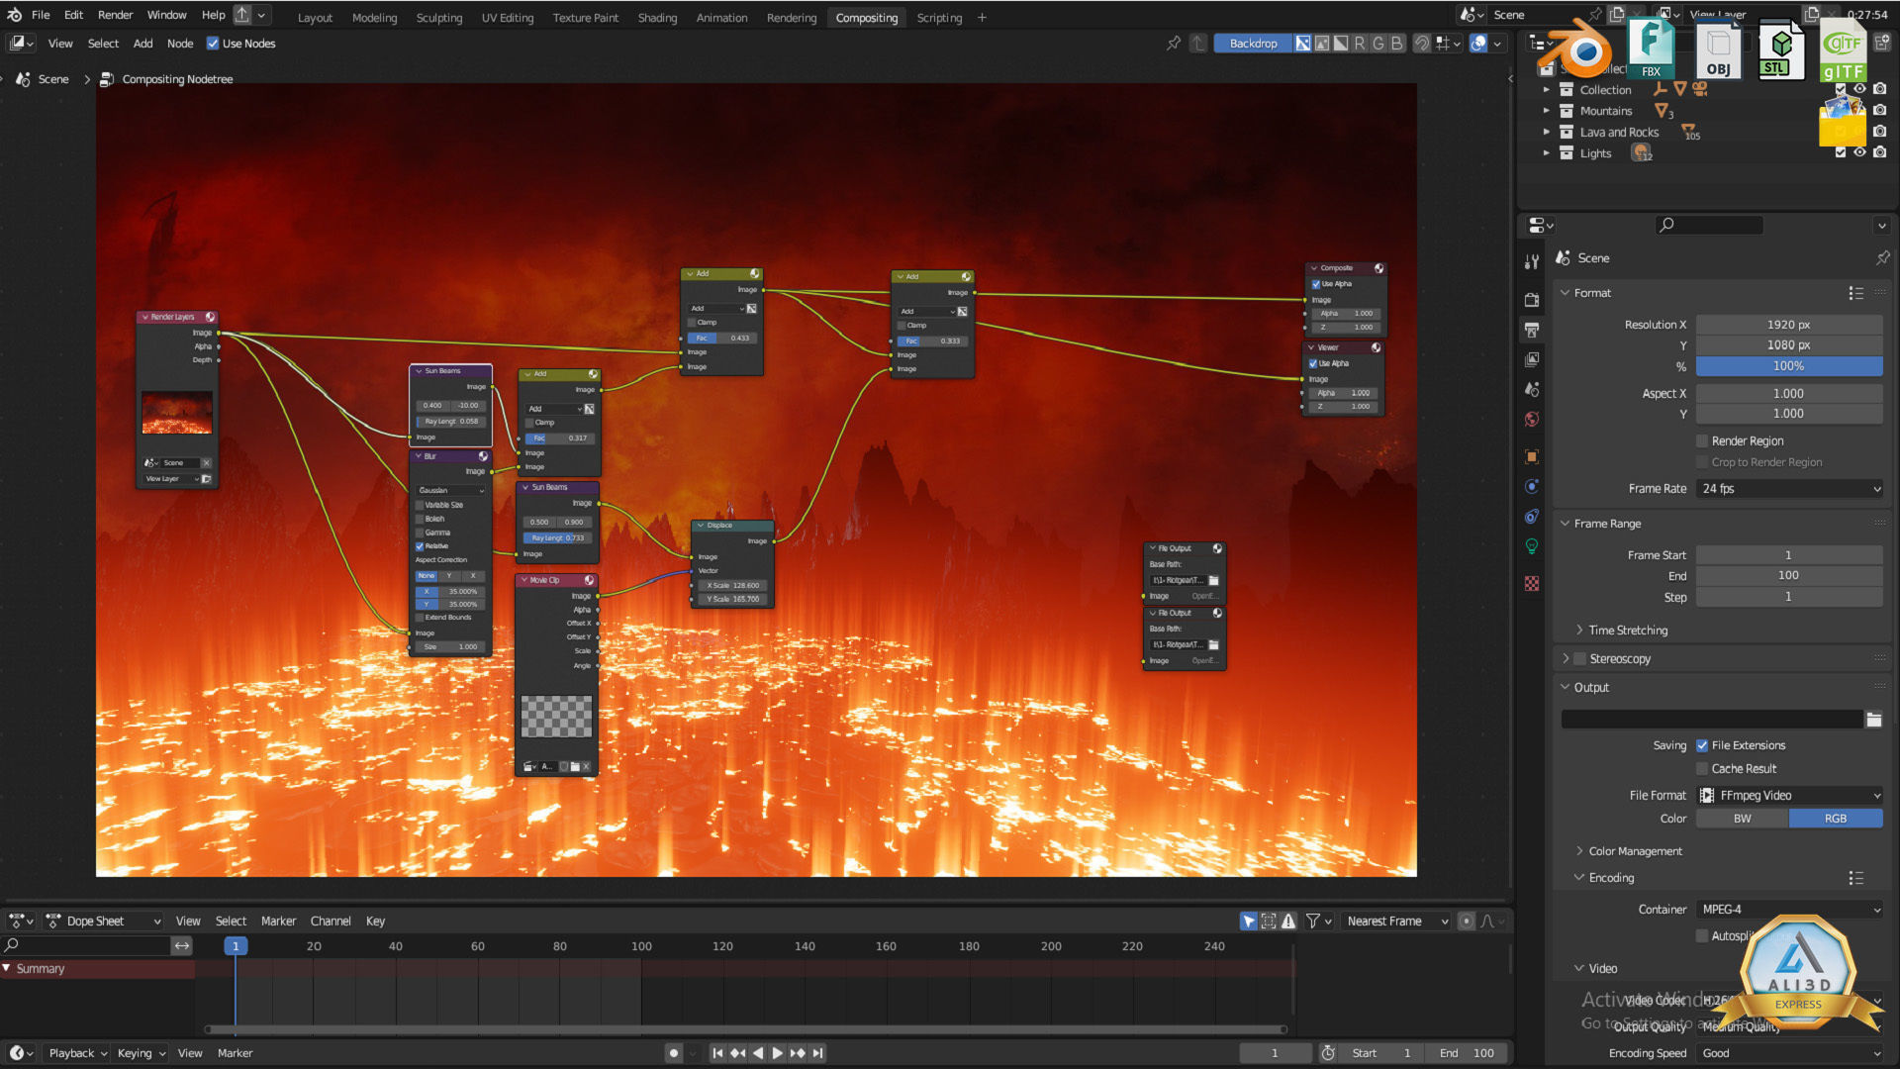The height and width of the screenshot is (1069, 1900).
Task: Click the play animation button
Action: click(777, 1053)
